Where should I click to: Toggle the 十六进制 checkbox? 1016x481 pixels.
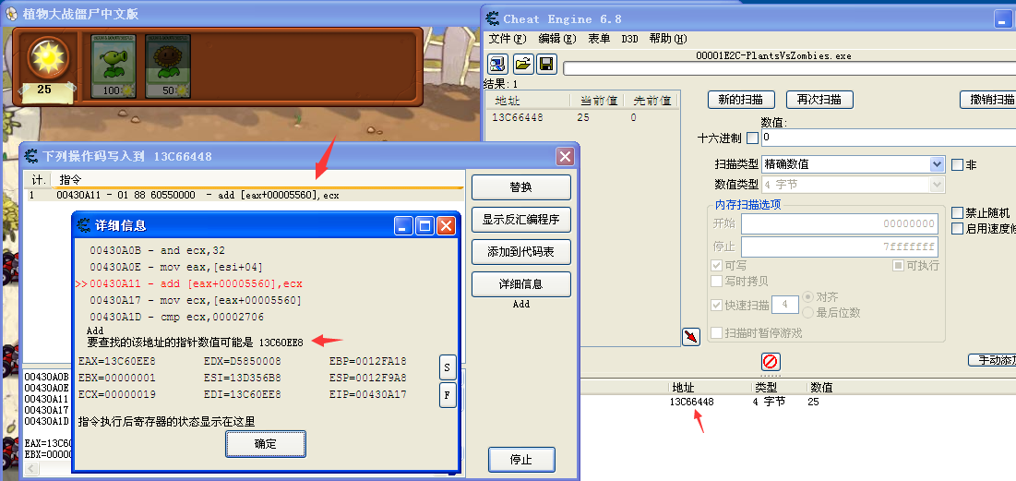coord(752,138)
